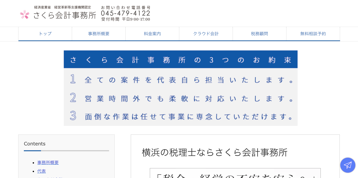Click the 3つのお約束 banner image
358x178 pixels.
tap(181, 88)
